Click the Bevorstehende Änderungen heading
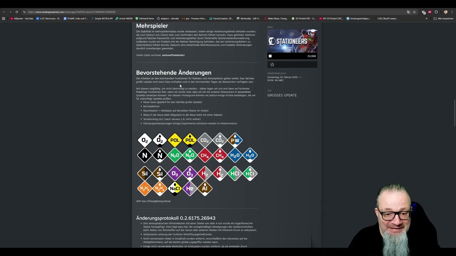Screen dimensions: 456x256 pos(173,73)
